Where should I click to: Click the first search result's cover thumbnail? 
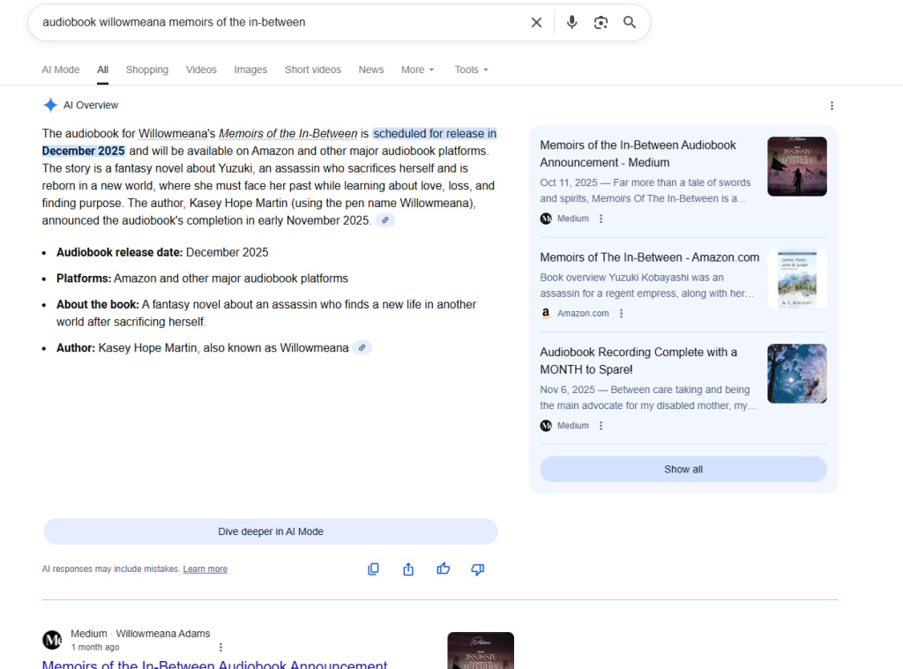click(x=481, y=650)
